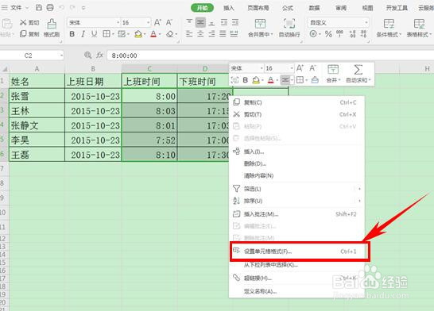Image resolution: width=434 pixels, height=311 pixels.
Task: Align text to top in ribbon
Action: (189, 22)
